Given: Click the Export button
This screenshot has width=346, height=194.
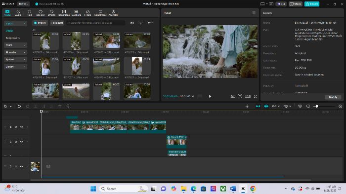Looking at the screenshot, I should pyautogui.click(x=312, y=4).
